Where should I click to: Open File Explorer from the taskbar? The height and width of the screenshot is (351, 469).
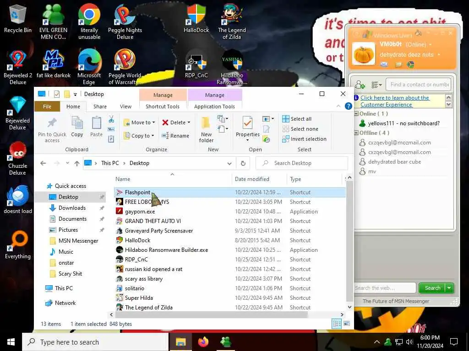point(180,342)
